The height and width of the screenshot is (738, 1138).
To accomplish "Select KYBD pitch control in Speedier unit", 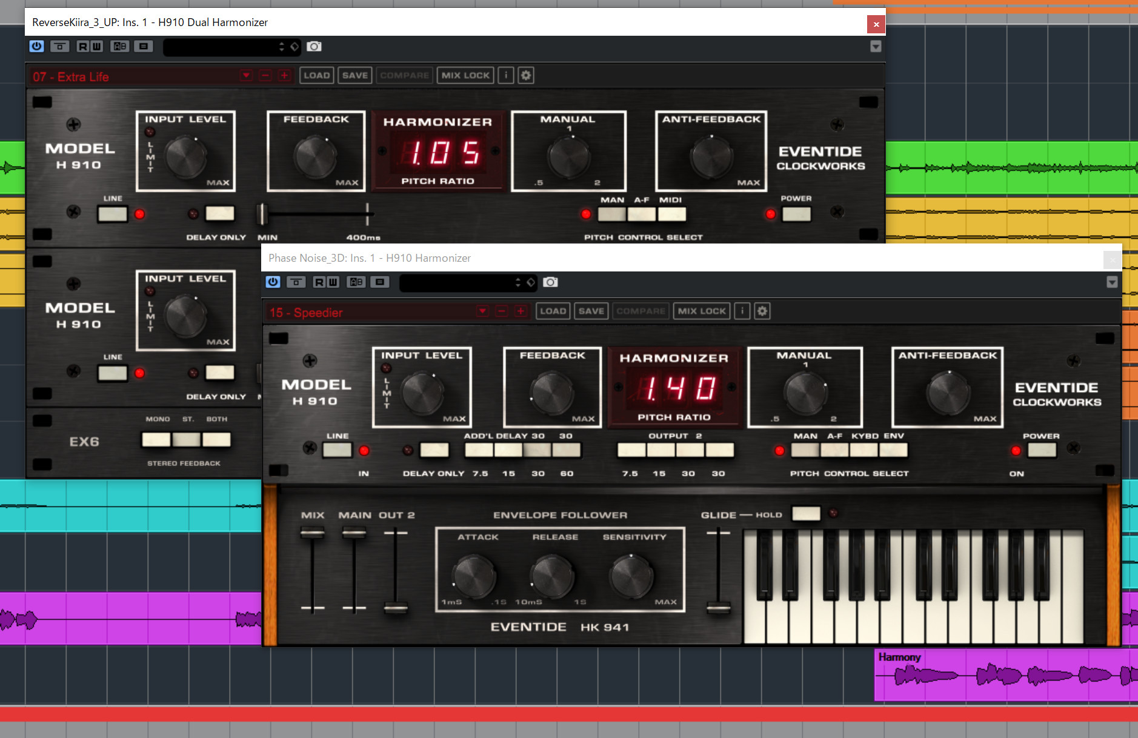I will (x=864, y=450).
